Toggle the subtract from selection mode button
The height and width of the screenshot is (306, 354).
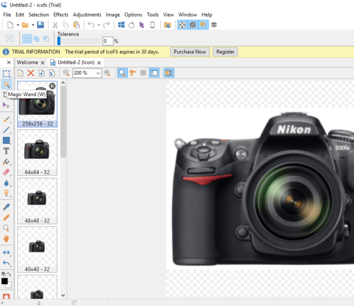[46, 40]
